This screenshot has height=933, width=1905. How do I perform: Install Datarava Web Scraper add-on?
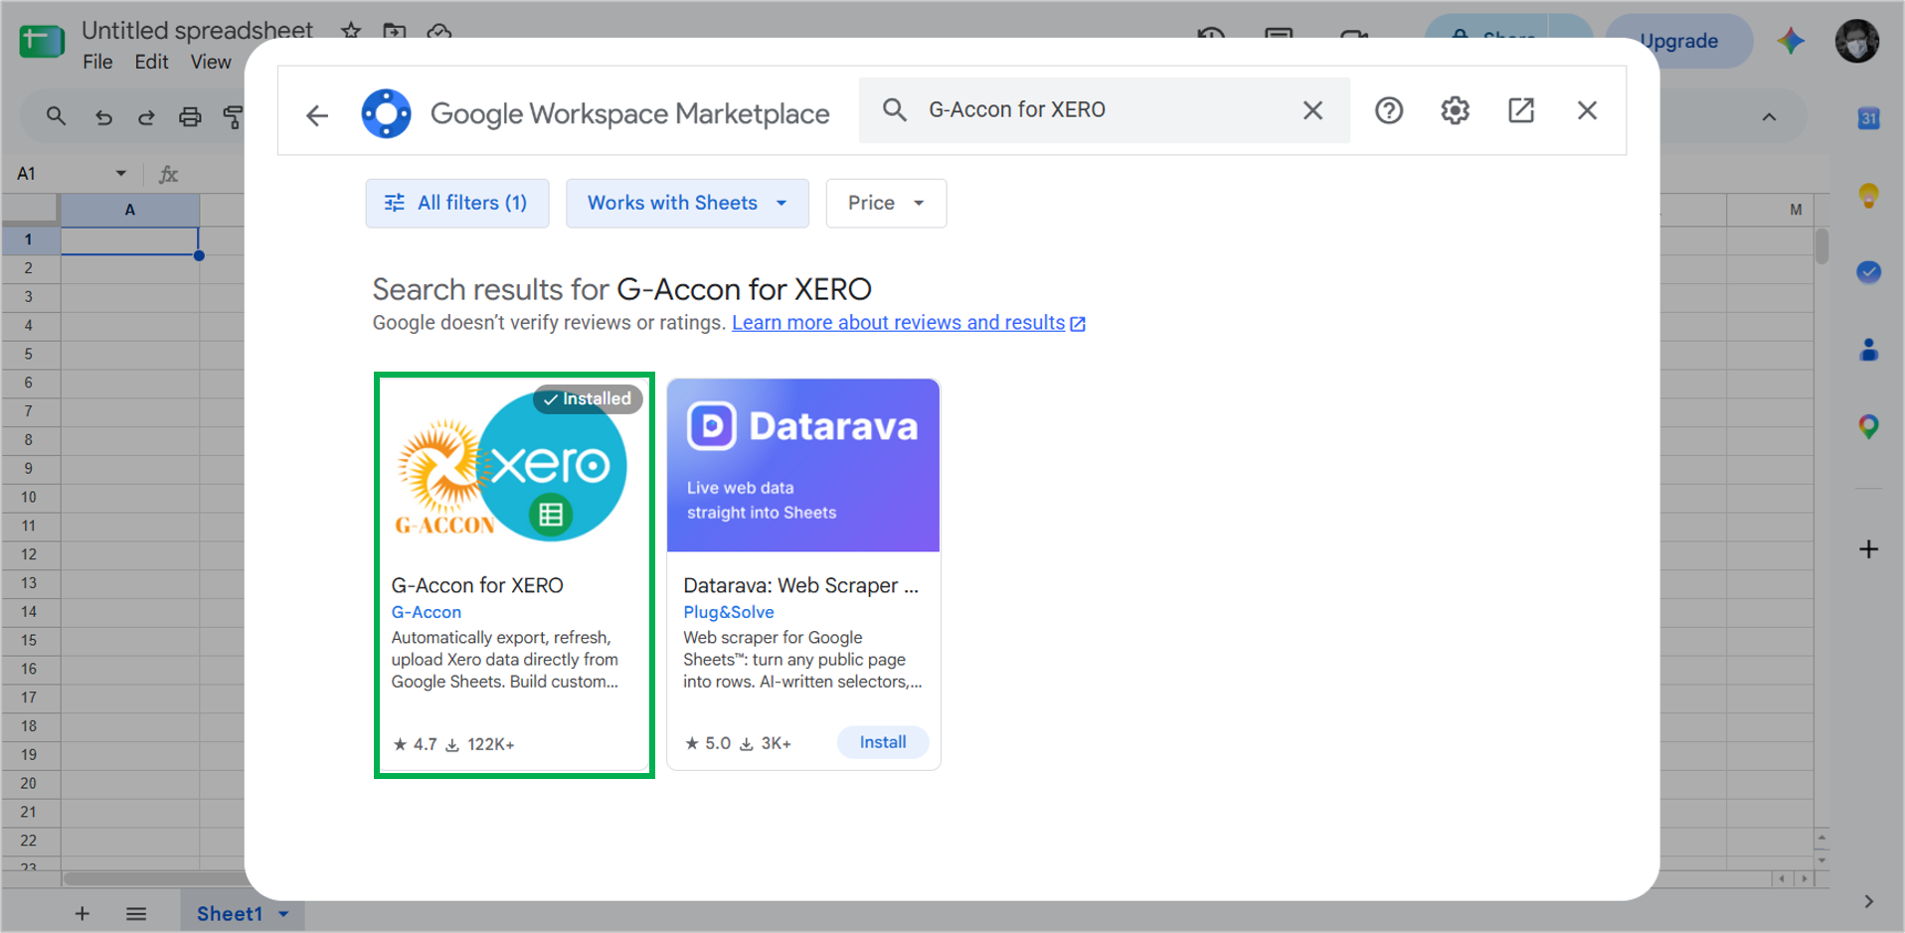[x=883, y=742]
